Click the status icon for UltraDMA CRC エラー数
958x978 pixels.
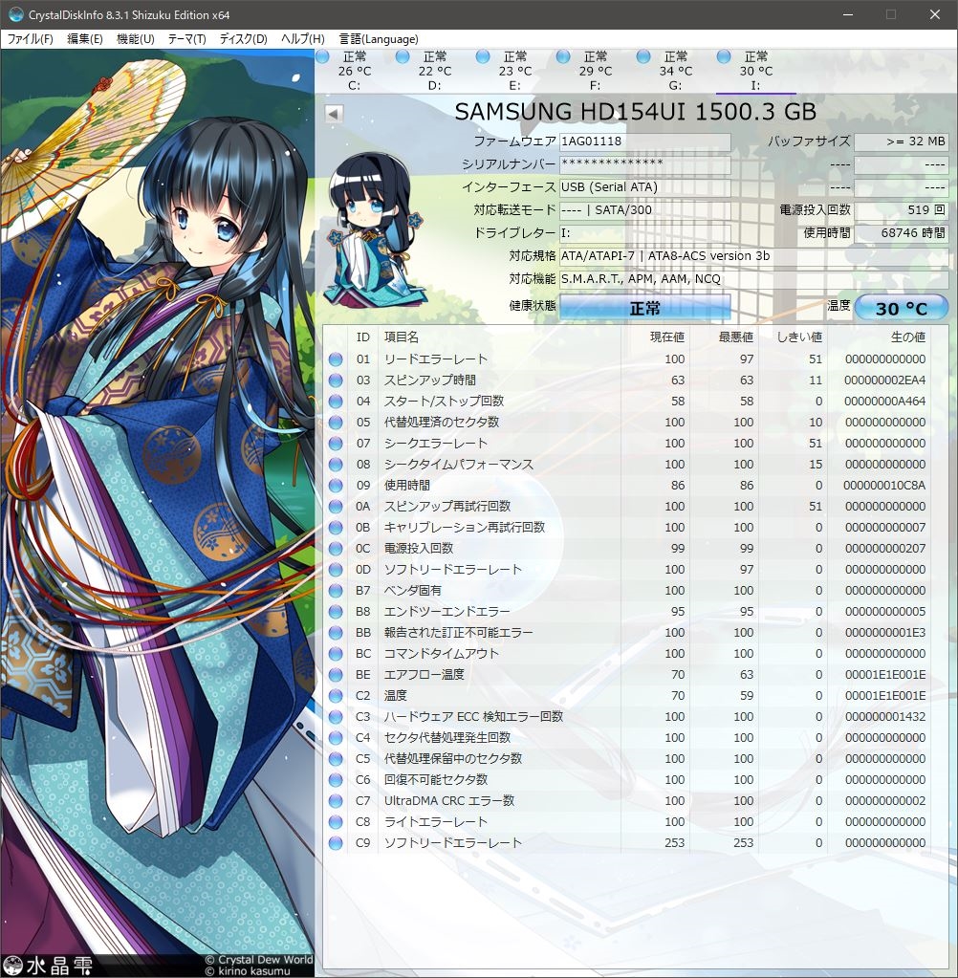tap(336, 801)
